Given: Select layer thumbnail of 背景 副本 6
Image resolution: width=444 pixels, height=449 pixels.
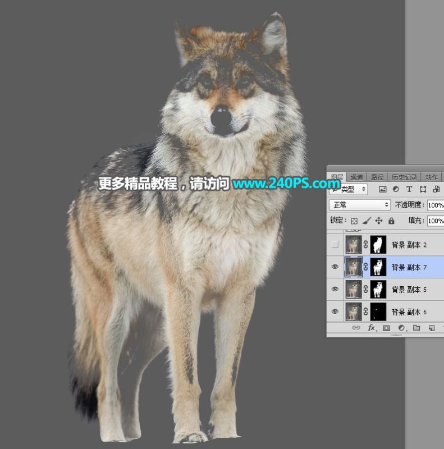Looking at the screenshot, I should [x=354, y=311].
